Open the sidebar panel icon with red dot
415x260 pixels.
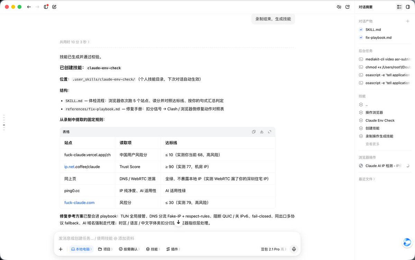(46, 7)
